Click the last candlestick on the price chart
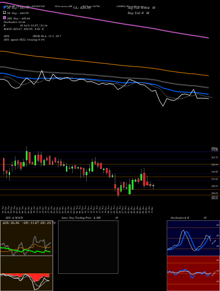 coord(153,186)
